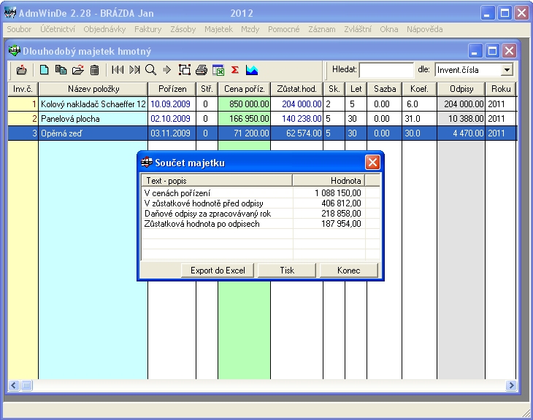Click the 140 238.00 residual value cell
This screenshot has height=420, width=533.
coord(296,119)
